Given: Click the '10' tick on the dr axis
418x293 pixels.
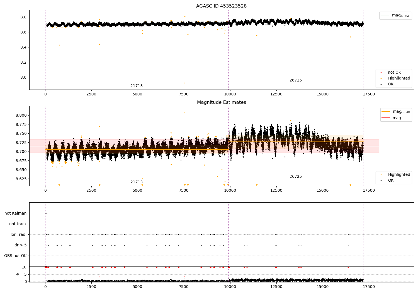Looking at the screenshot, I should [24, 267].
